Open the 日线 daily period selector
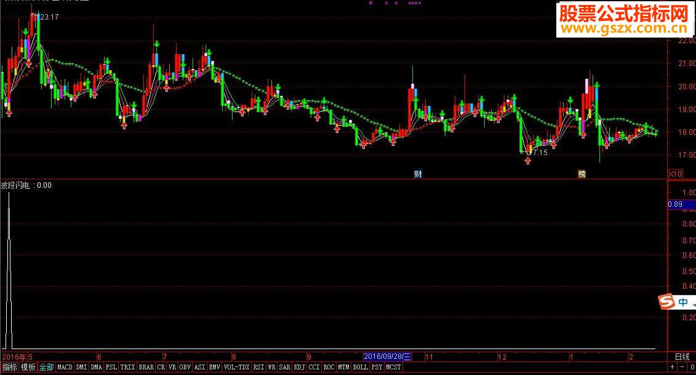 (682, 357)
